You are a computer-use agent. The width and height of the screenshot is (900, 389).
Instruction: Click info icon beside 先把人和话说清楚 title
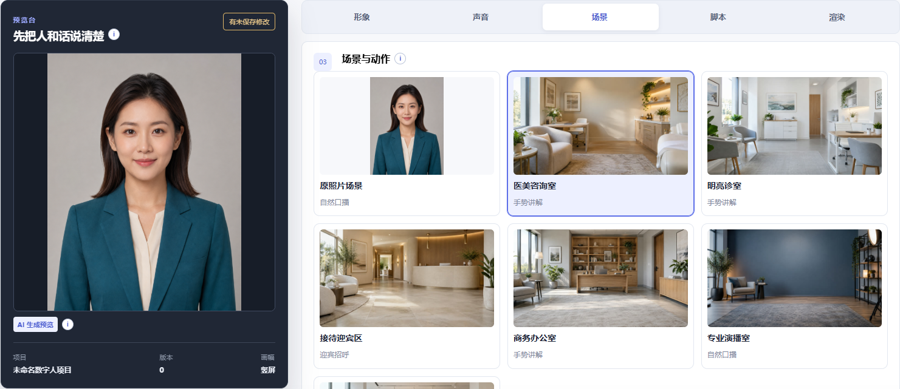click(114, 34)
